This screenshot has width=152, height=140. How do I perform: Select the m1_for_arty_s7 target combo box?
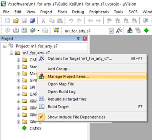pyautogui.click(x=89, y=31)
